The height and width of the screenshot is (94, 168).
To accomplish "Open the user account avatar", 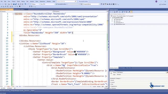I will pos(156,2).
